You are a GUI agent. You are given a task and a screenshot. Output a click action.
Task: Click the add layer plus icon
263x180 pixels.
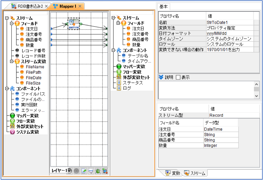[x=69, y=171]
